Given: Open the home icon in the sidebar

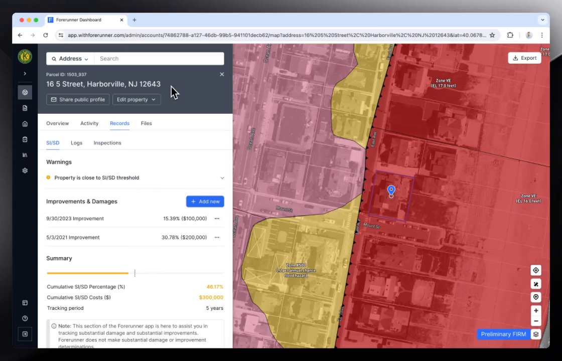Looking at the screenshot, I should [25, 124].
